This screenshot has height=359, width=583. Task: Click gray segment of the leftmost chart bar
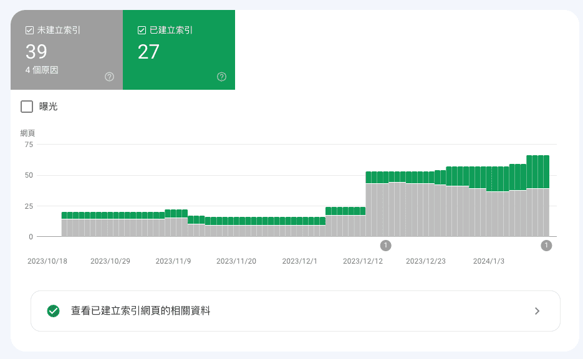coord(64,227)
